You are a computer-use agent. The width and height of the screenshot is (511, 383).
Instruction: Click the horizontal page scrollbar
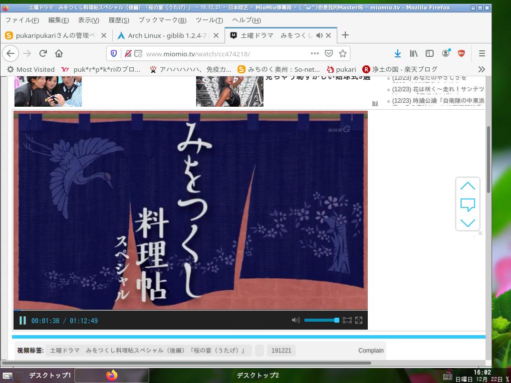187,363
